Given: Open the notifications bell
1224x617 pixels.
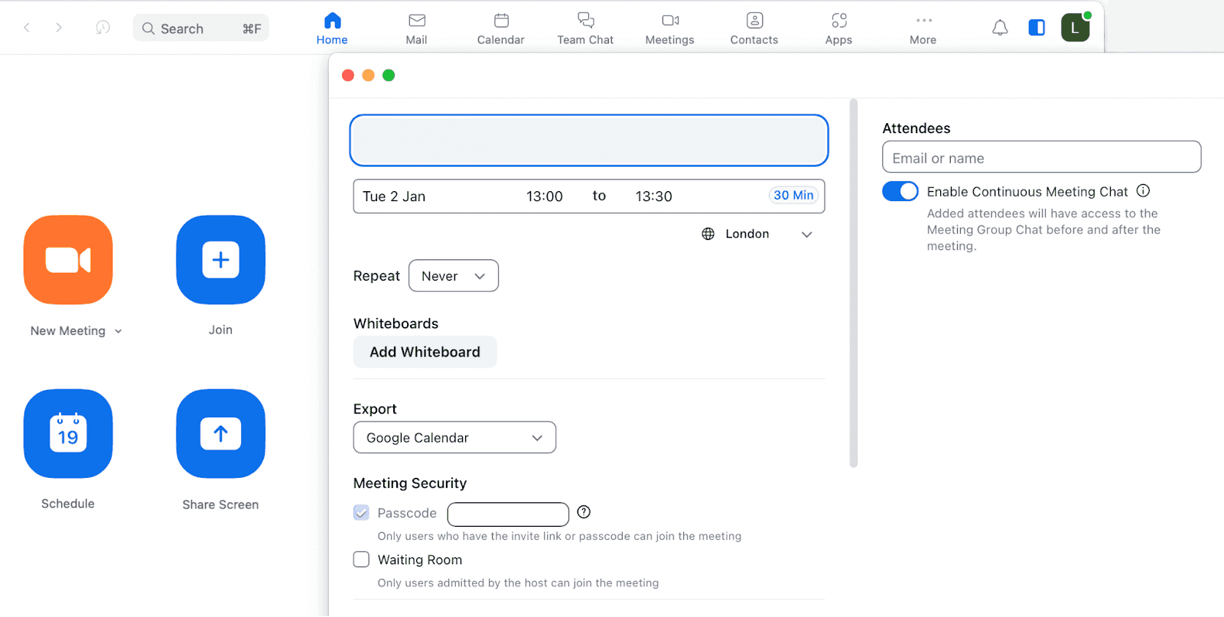Looking at the screenshot, I should click(1000, 28).
